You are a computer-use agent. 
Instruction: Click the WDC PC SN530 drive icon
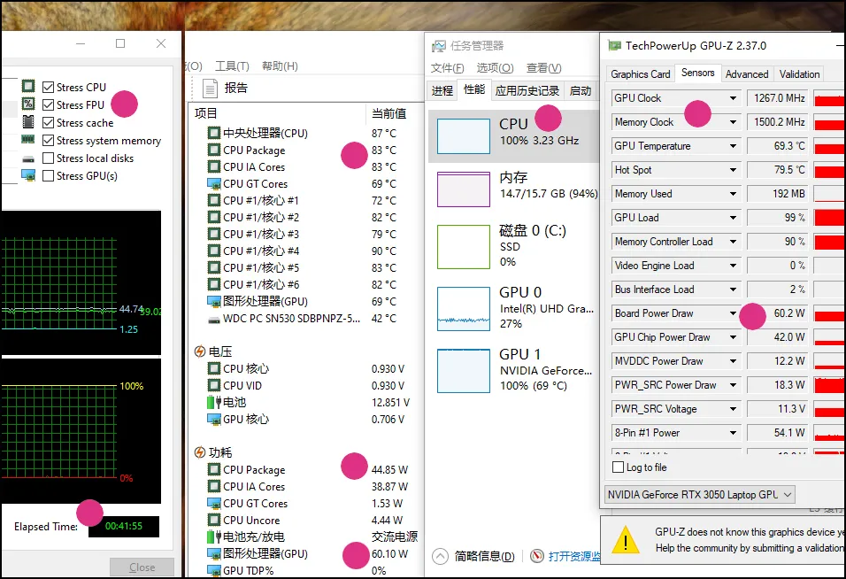click(x=214, y=320)
